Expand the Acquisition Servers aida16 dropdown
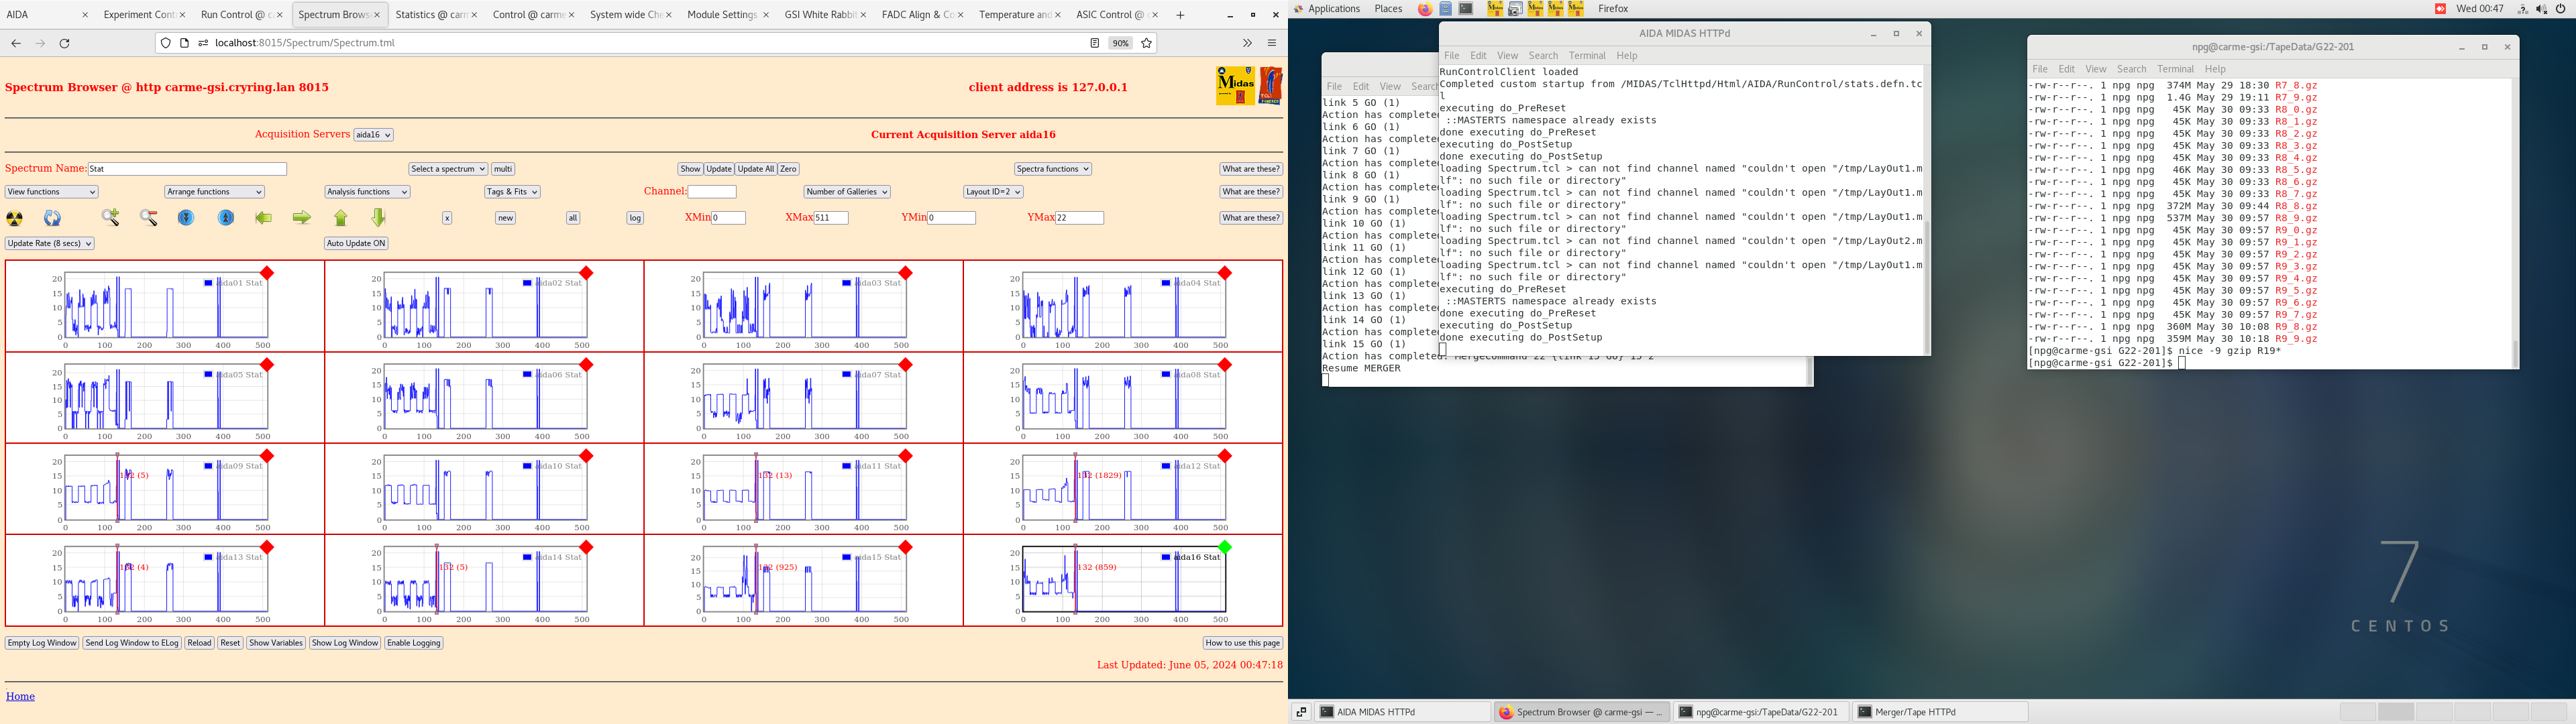 pyautogui.click(x=374, y=135)
